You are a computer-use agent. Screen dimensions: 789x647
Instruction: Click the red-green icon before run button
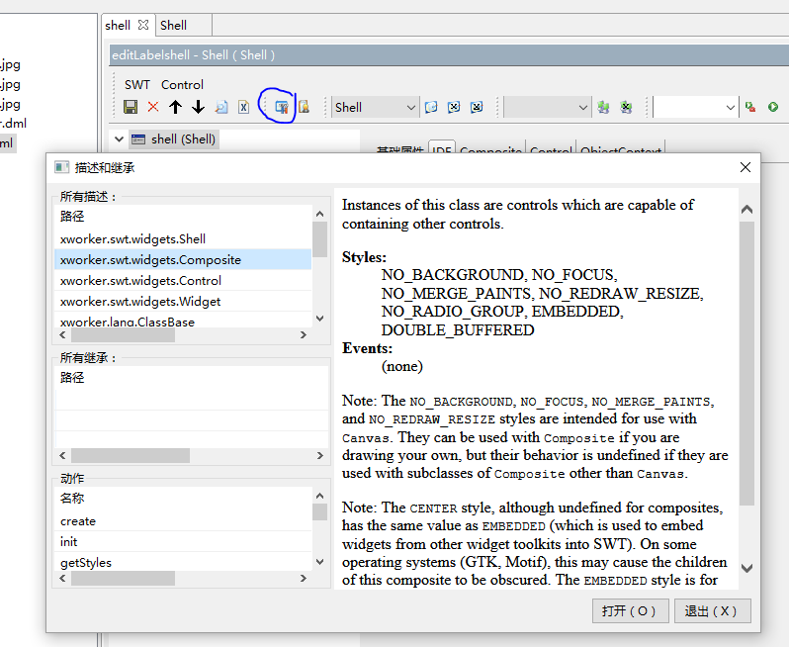click(x=750, y=107)
